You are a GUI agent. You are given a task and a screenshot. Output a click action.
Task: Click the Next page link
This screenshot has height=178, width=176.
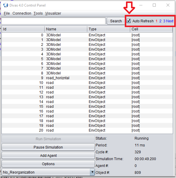point(170,21)
